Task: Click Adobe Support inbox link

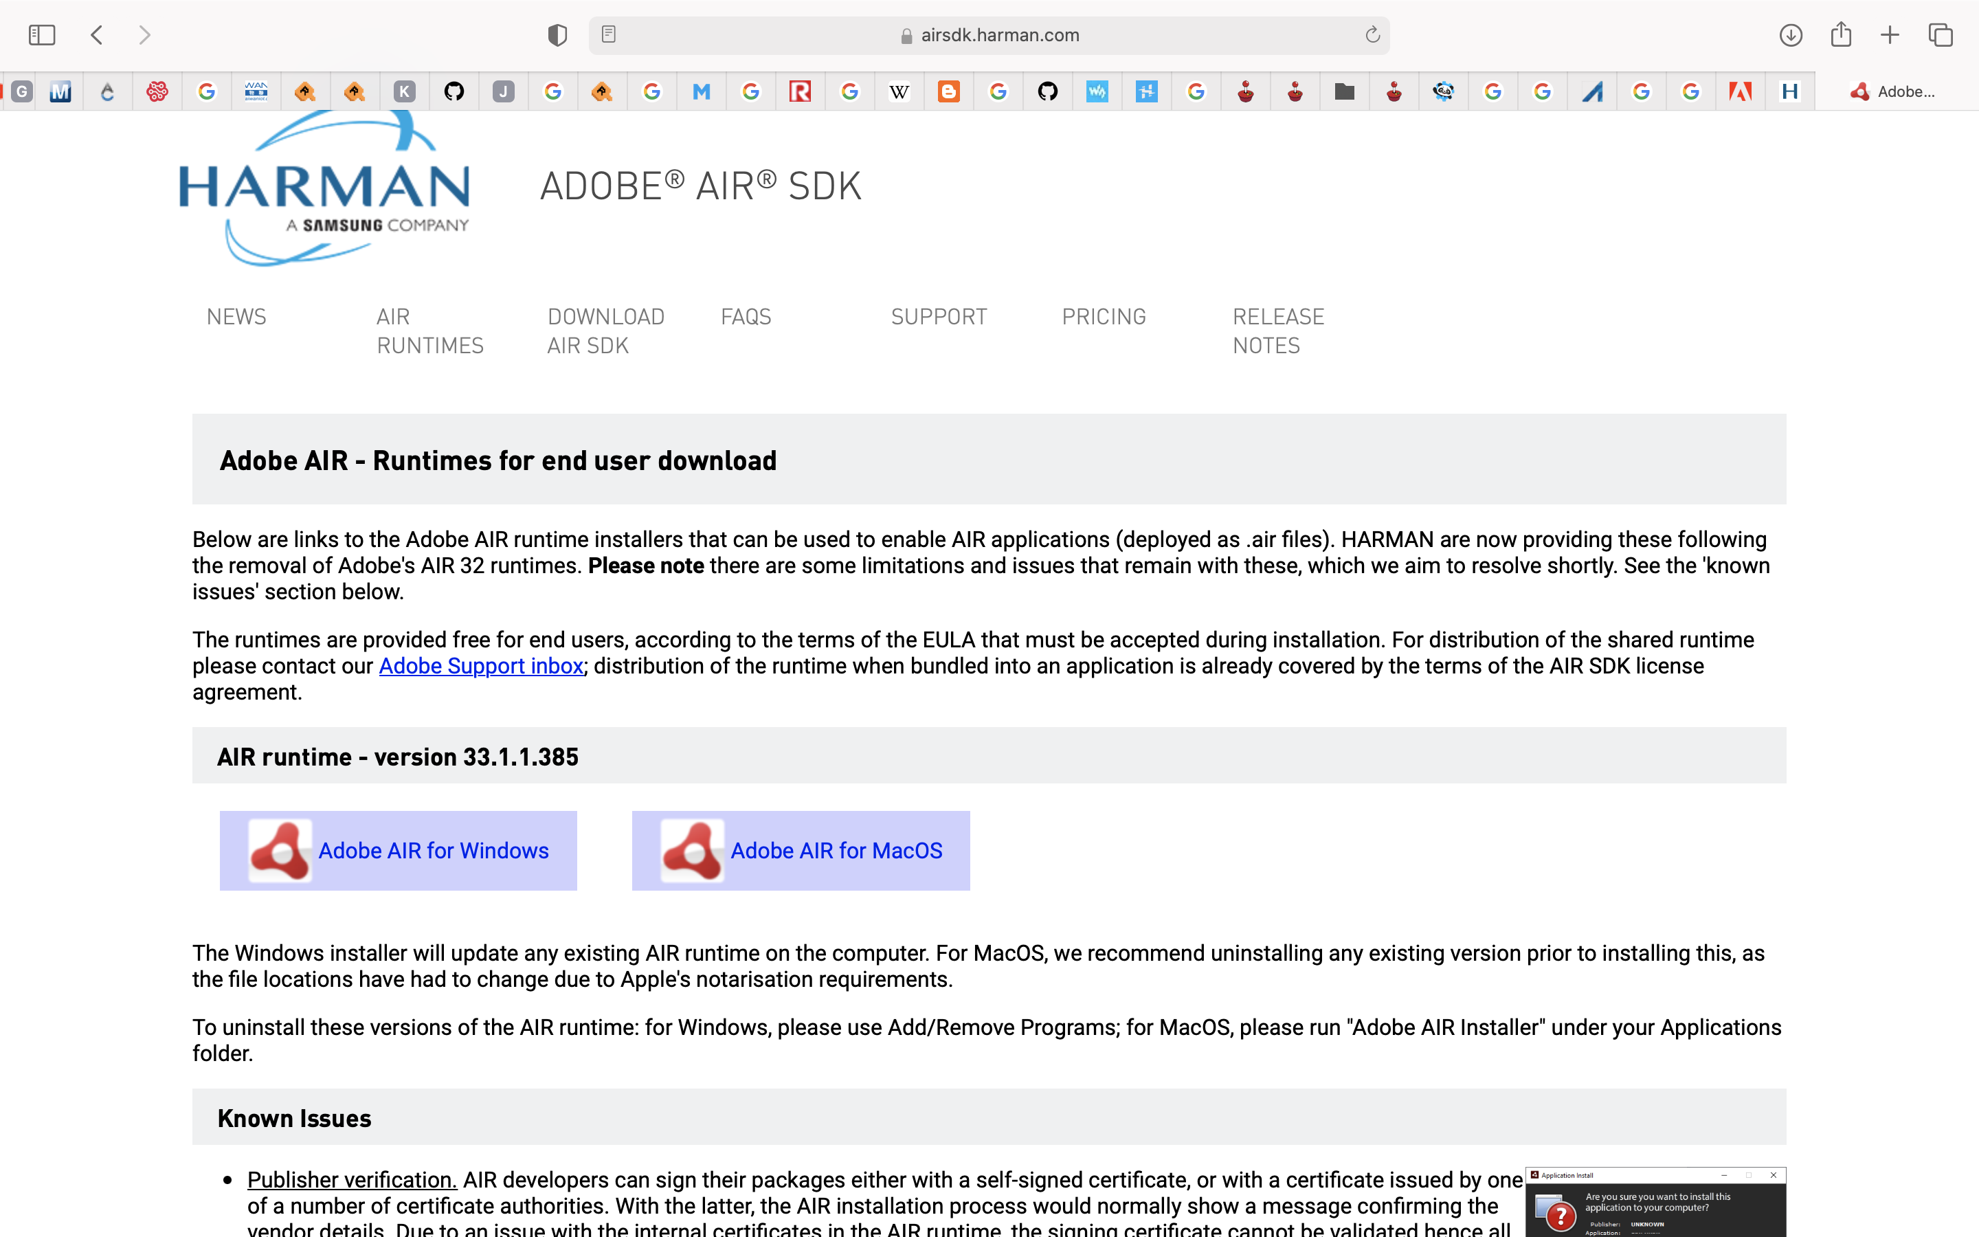Action: click(x=481, y=666)
